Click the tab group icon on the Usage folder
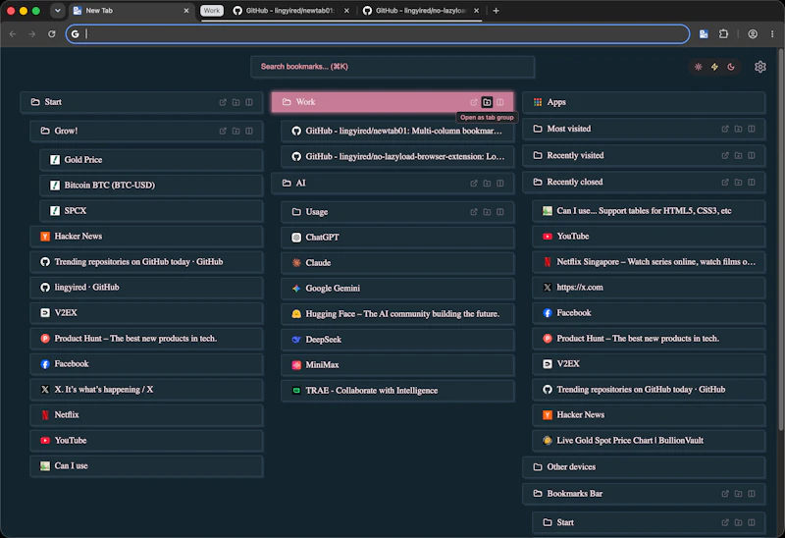 487,212
